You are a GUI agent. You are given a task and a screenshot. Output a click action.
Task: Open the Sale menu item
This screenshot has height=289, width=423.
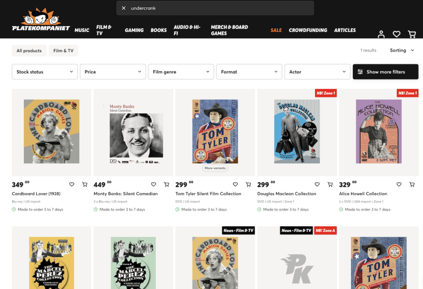click(276, 30)
